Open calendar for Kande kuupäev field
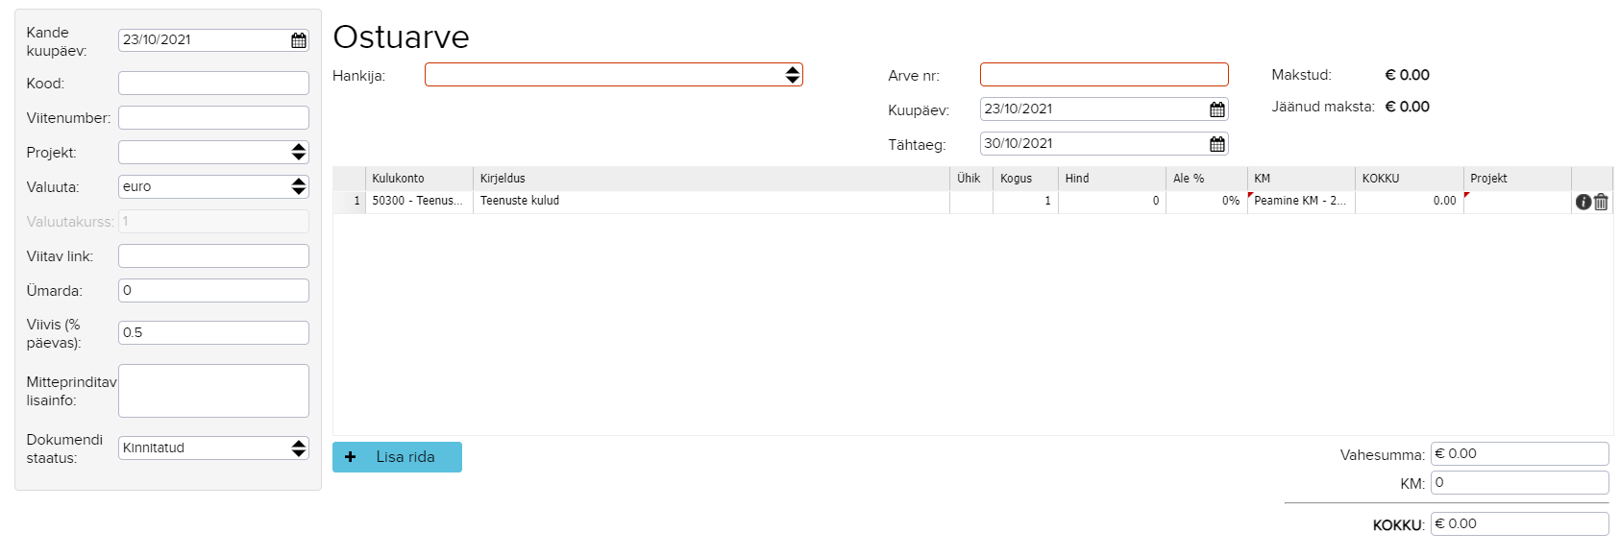This screenshot has height=557, width=1620. click(299, 40)
